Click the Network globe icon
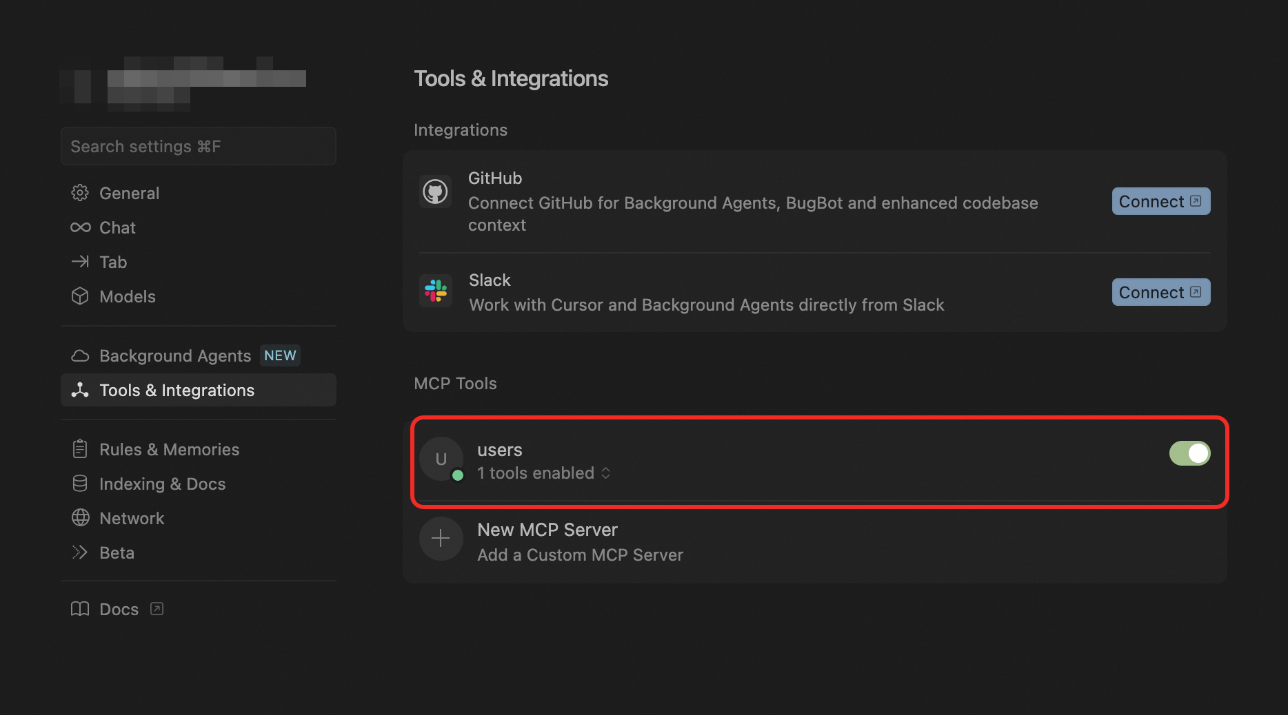This screenshot has height=715, width=1288. tap(80, 518)
